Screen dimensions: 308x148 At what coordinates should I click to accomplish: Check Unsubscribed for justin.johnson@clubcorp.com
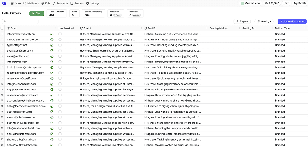(x=60, y=67)
